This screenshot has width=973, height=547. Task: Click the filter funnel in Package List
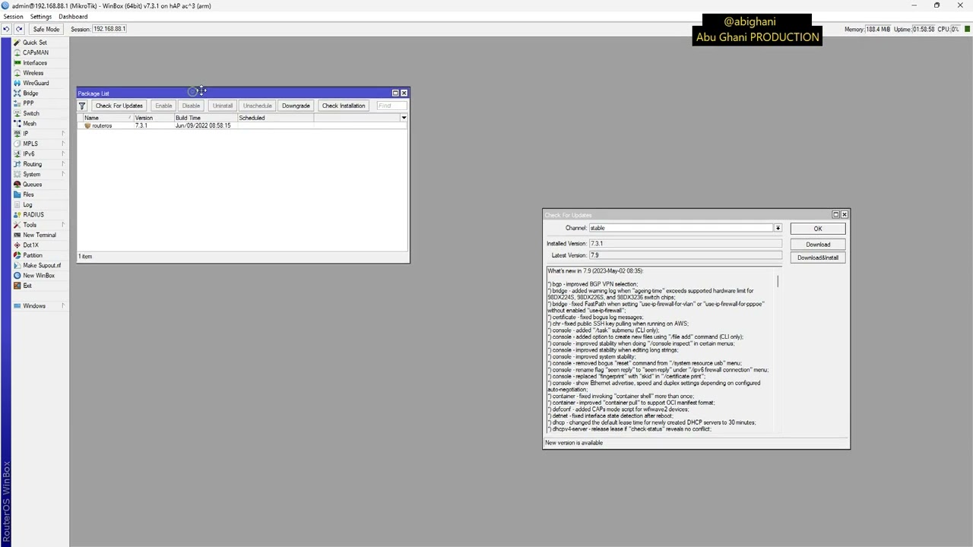[82, 106]
